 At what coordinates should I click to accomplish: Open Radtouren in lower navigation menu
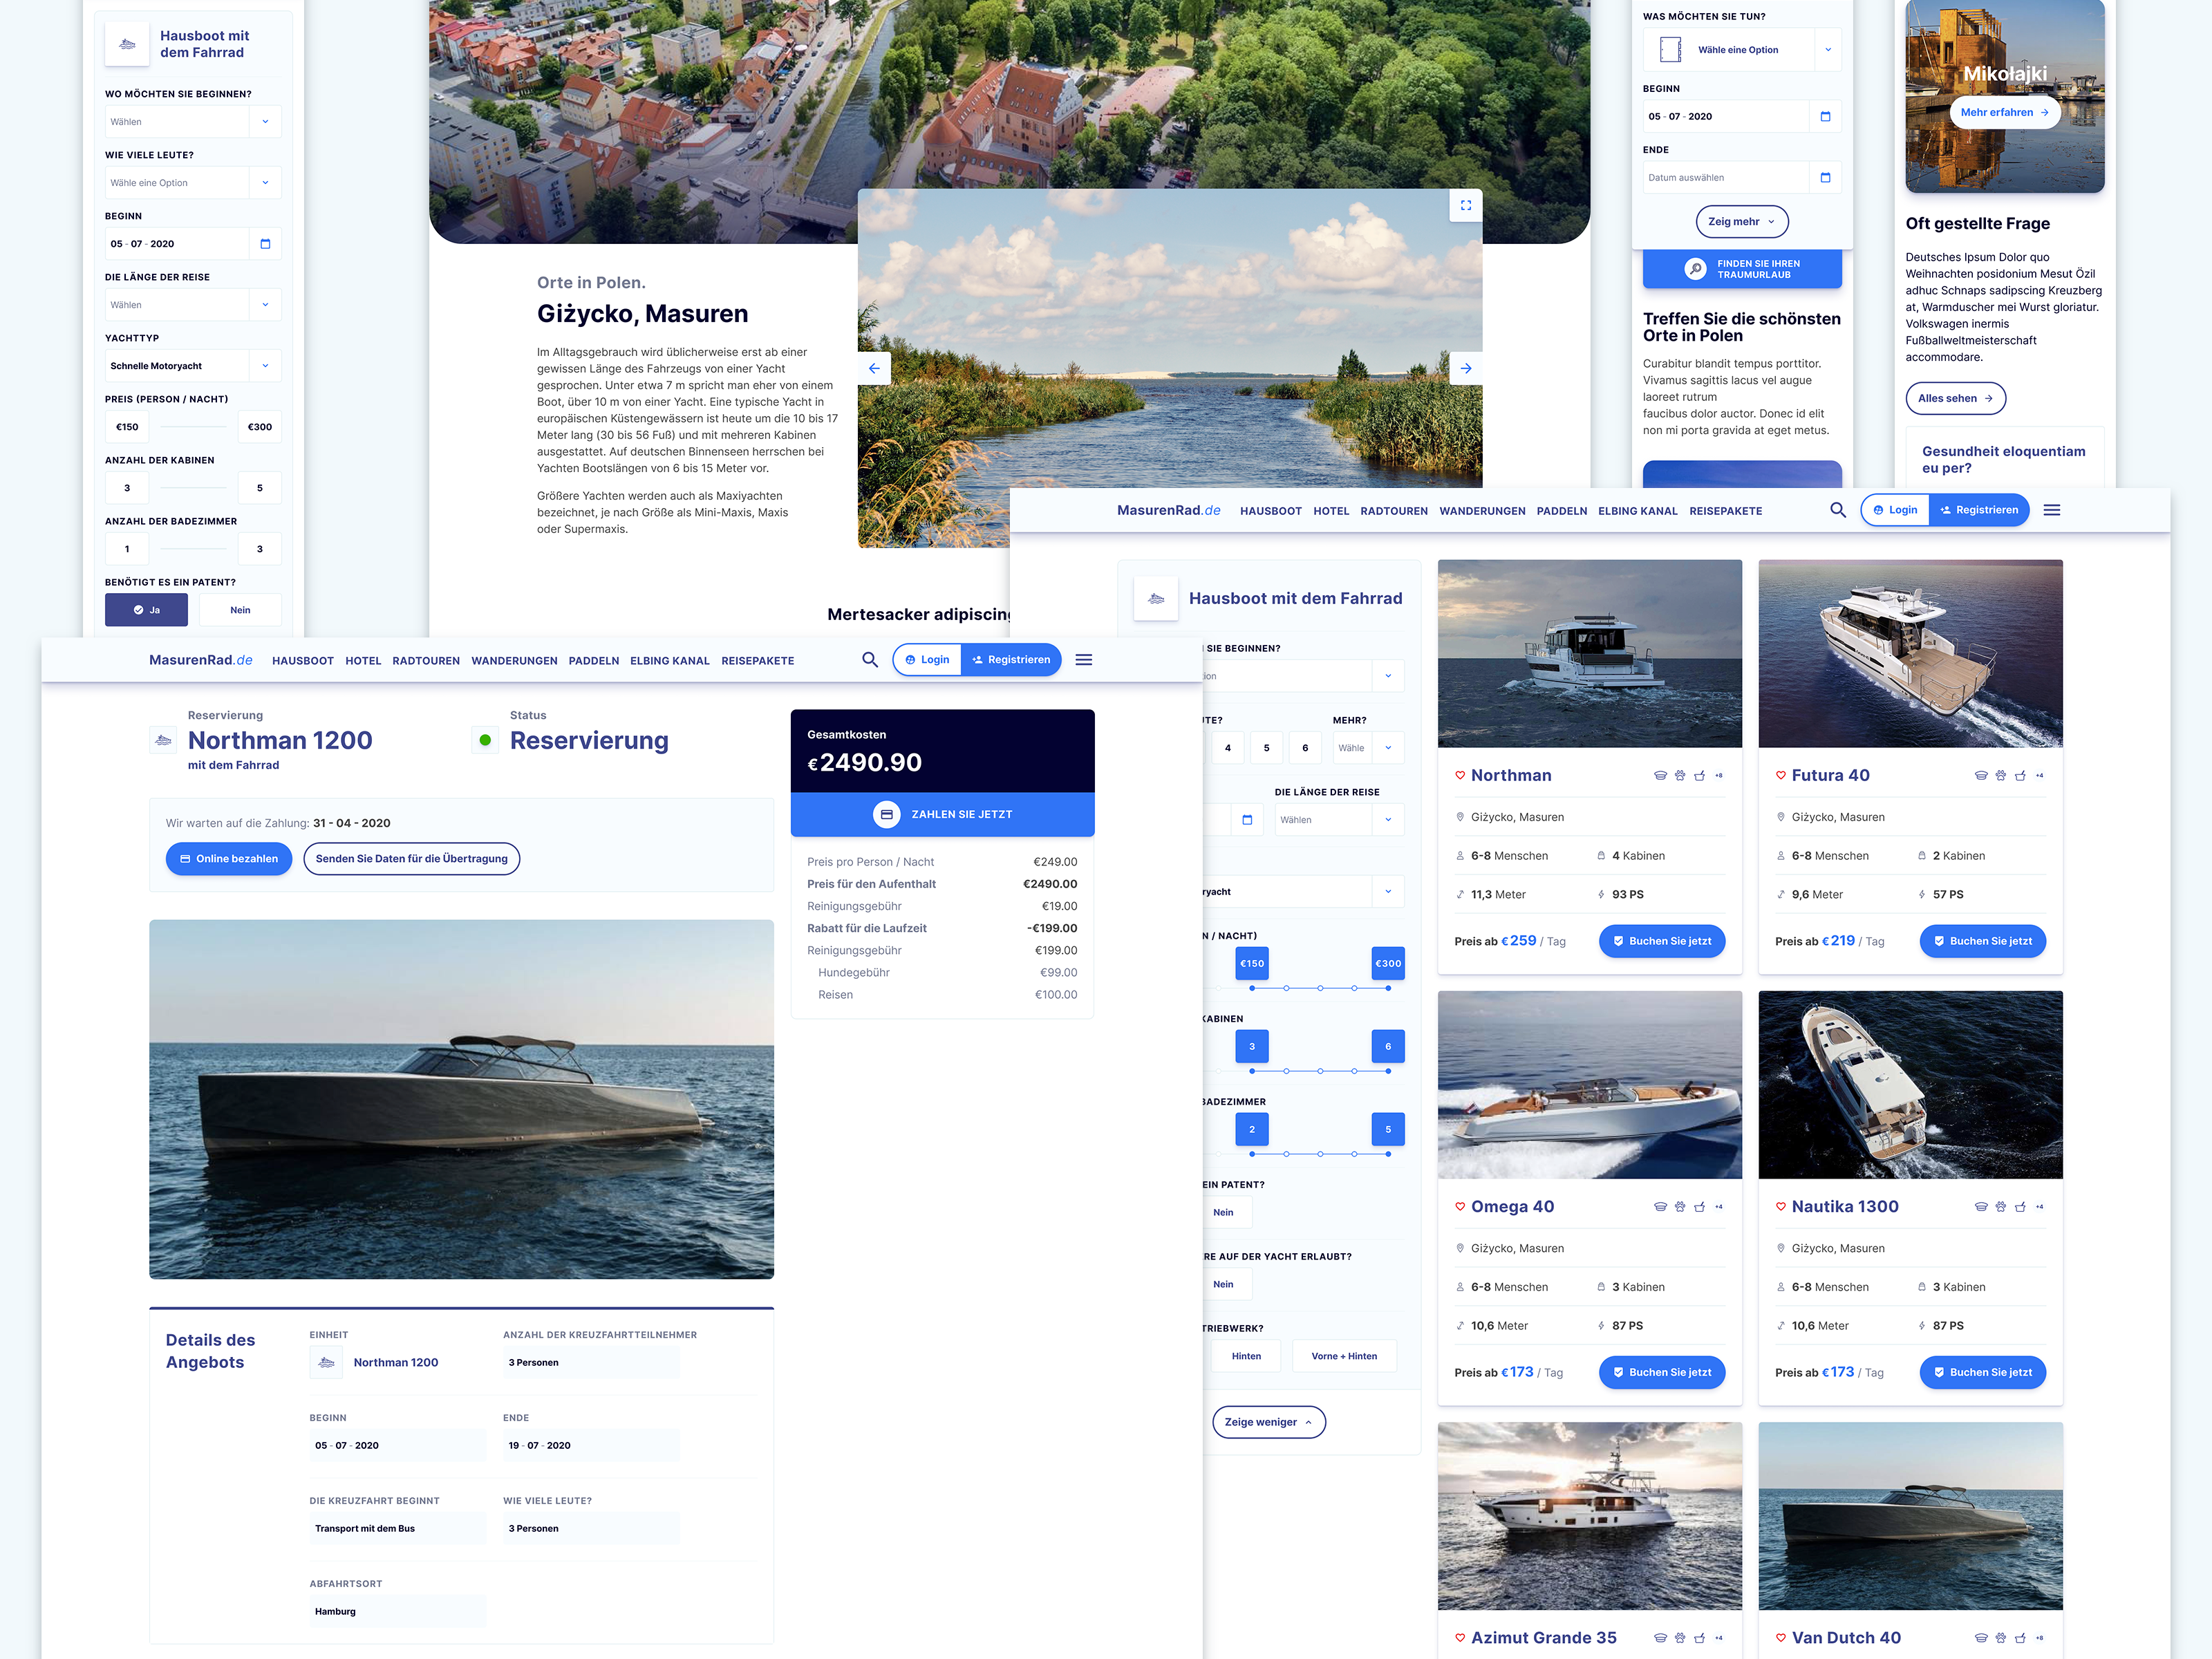426,661
